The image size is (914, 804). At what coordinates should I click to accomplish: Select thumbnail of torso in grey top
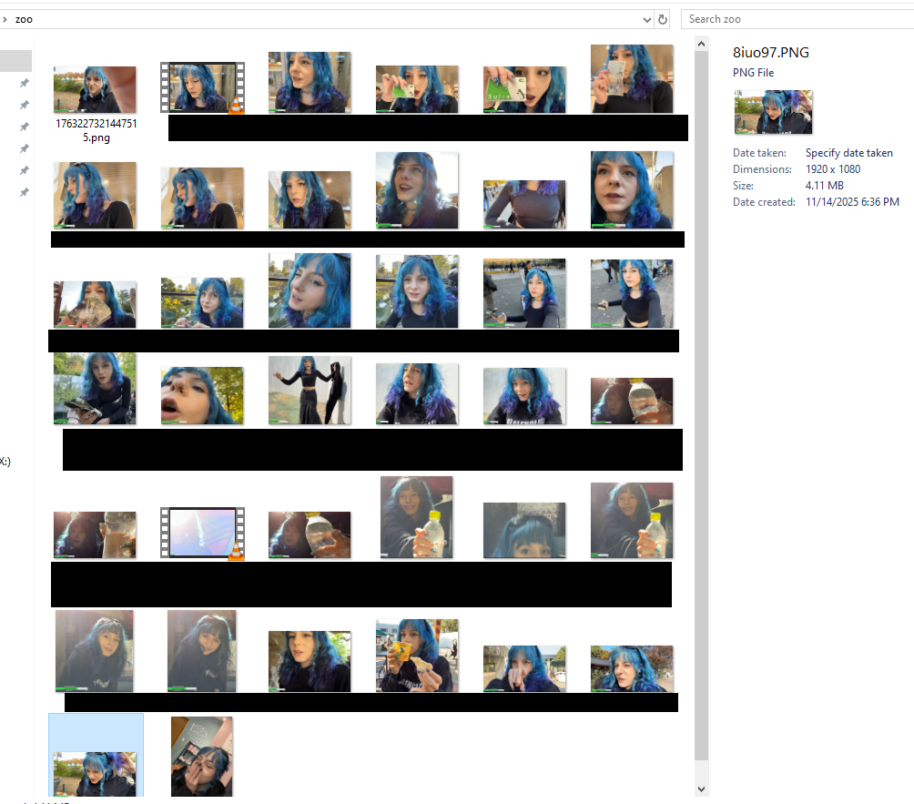click(524, 204)
